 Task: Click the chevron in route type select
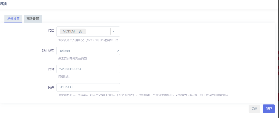[x=117, y=51]
